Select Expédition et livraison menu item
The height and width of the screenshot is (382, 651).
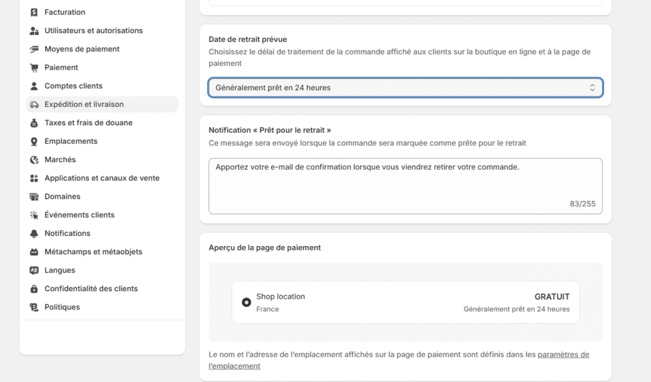(102, 105)
